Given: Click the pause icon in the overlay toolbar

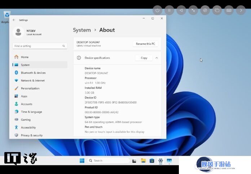Looking at the screenshot, I should coord(169,10).
